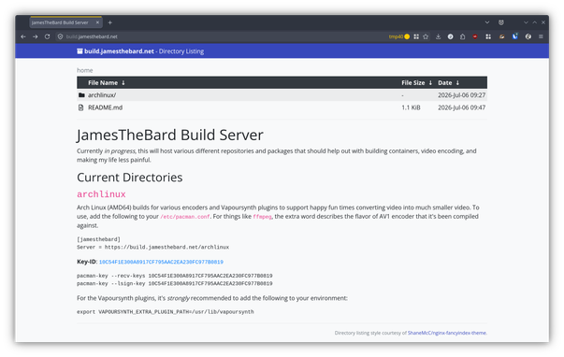The image size is (564, 357).
Task: Open the site security shield in the address bar
Action: [61, 36]
